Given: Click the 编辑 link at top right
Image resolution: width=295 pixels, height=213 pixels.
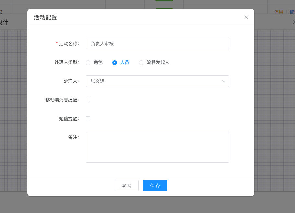Looking at the screenshot, I should (x=292, y=12).
